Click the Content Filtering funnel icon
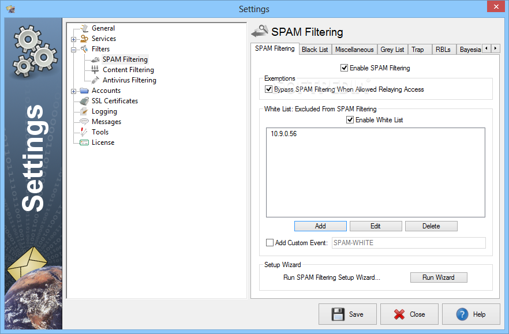The height and width of the screenshot is (334, 509). tap(95, 69)
